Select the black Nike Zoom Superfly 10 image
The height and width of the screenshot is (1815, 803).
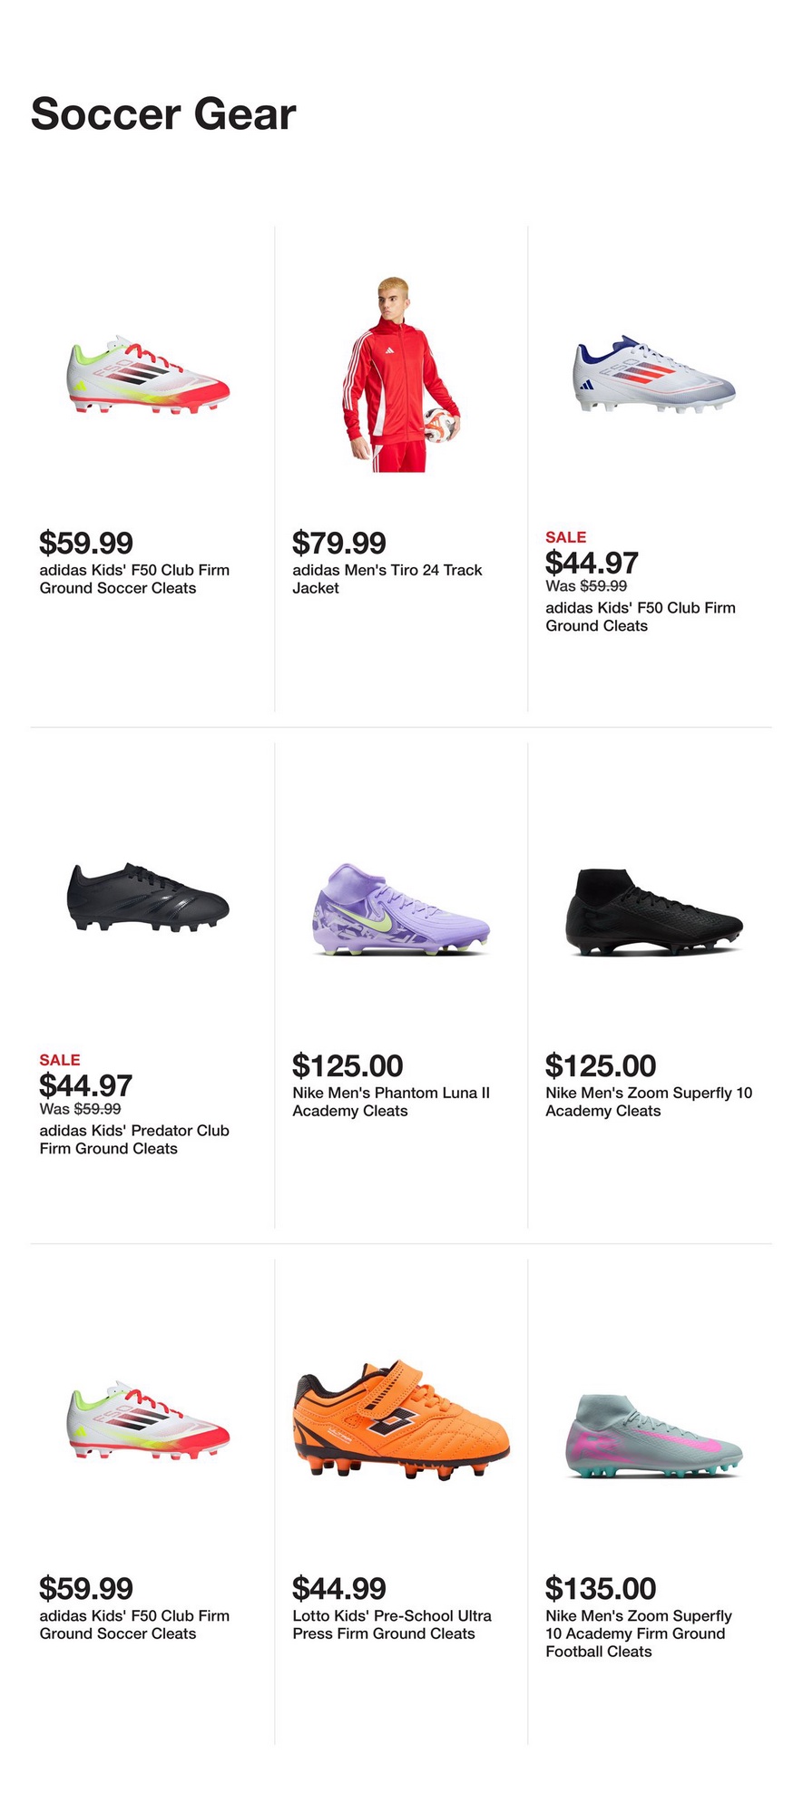653,912
